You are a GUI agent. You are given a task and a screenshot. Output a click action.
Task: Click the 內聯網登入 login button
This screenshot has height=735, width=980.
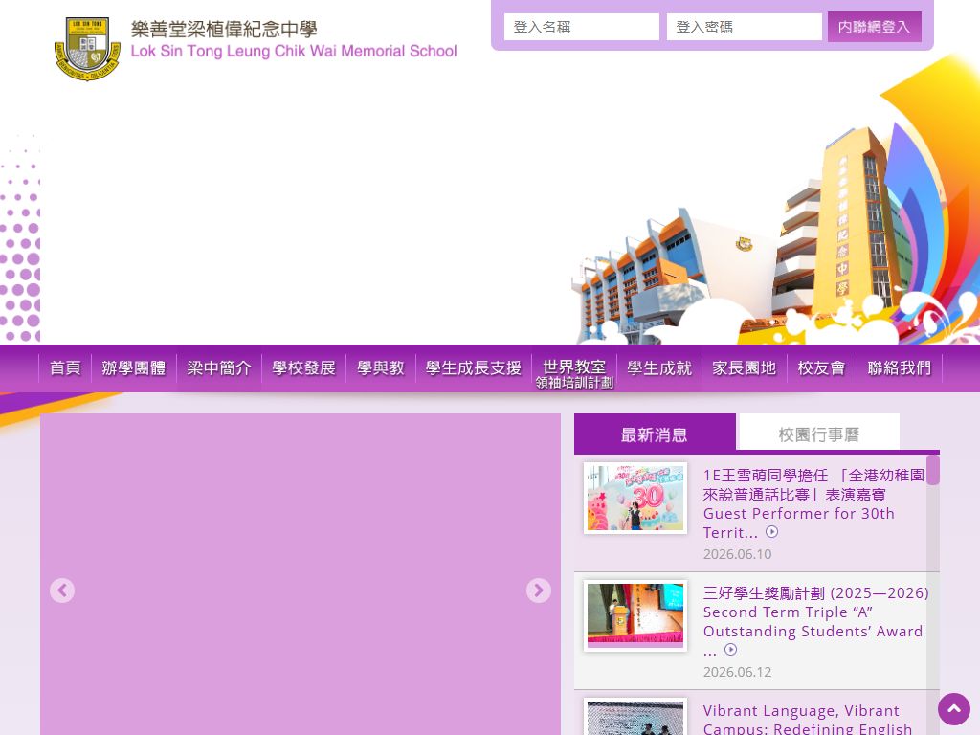(x=875, y=27)
